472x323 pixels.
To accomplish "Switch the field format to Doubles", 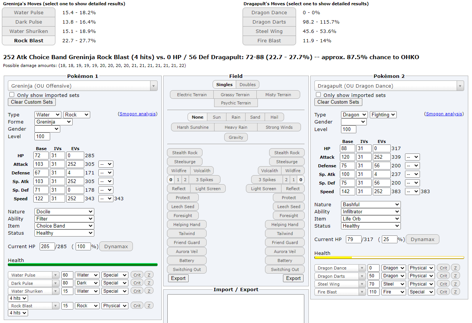I will click(x=247, y=85).
